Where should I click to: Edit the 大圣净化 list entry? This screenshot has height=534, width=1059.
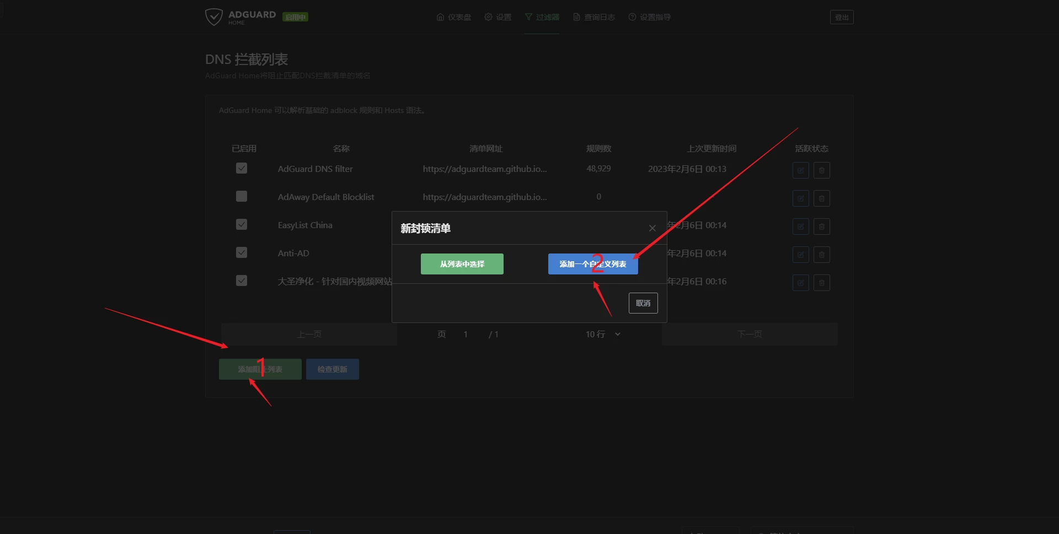(x=801, y=283)
